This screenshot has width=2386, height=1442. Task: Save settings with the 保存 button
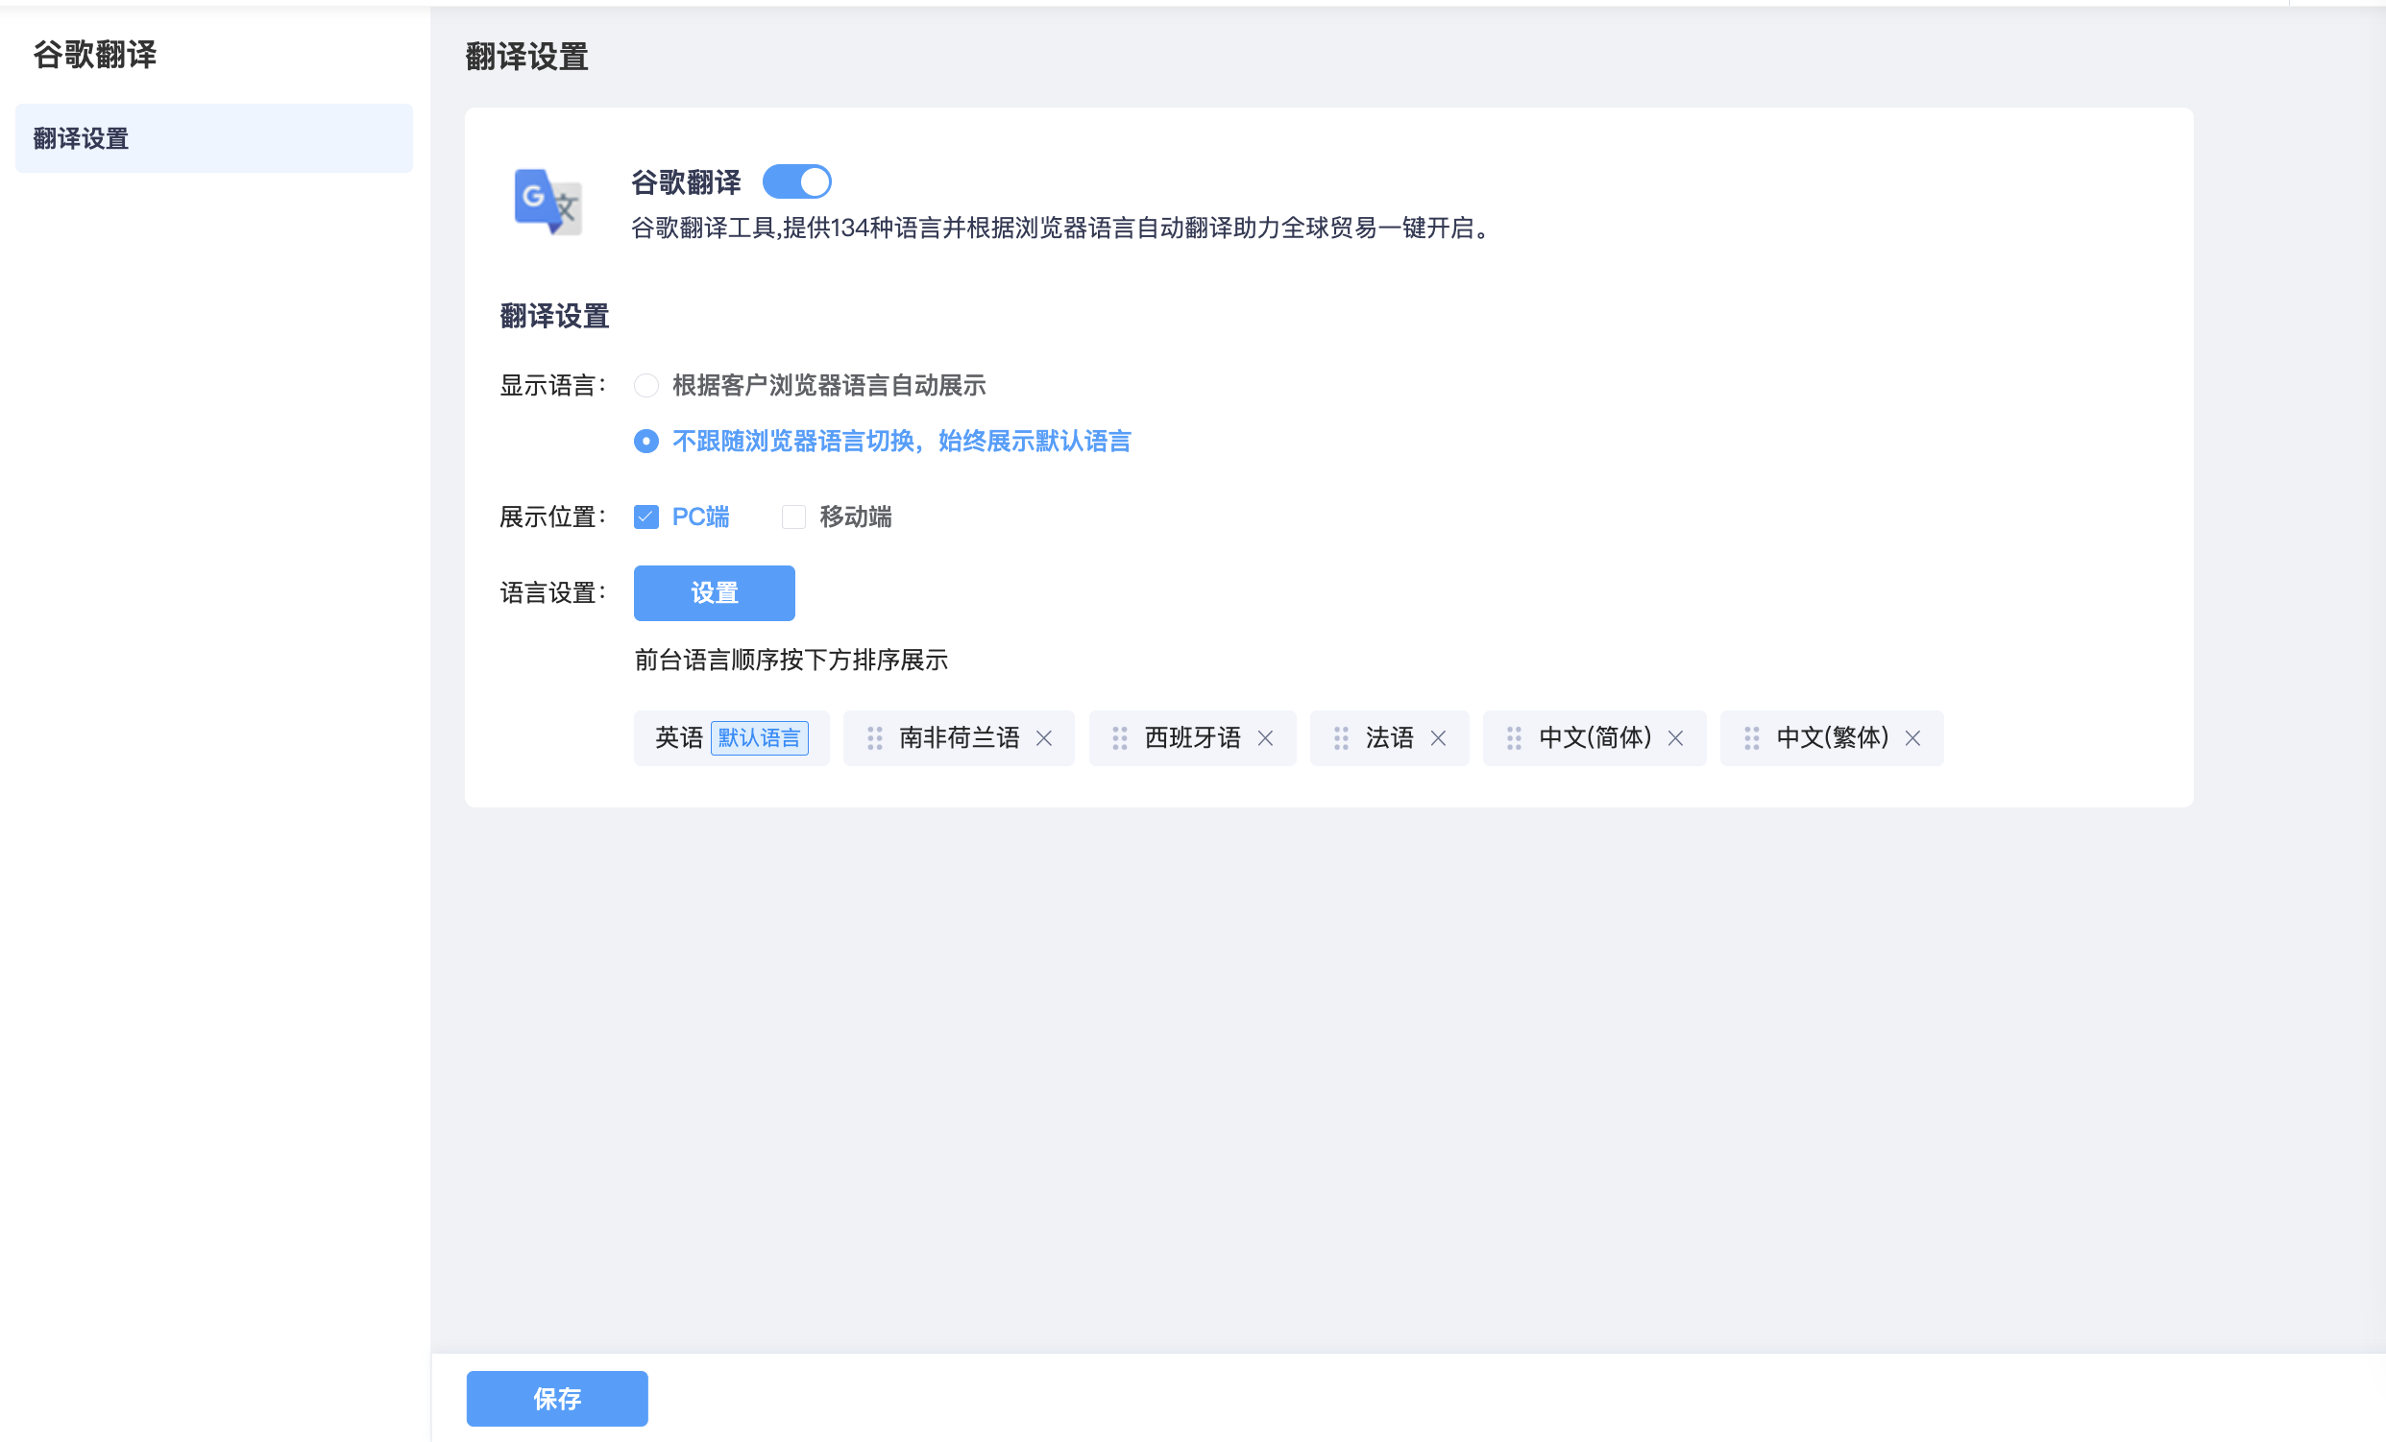557,1398
